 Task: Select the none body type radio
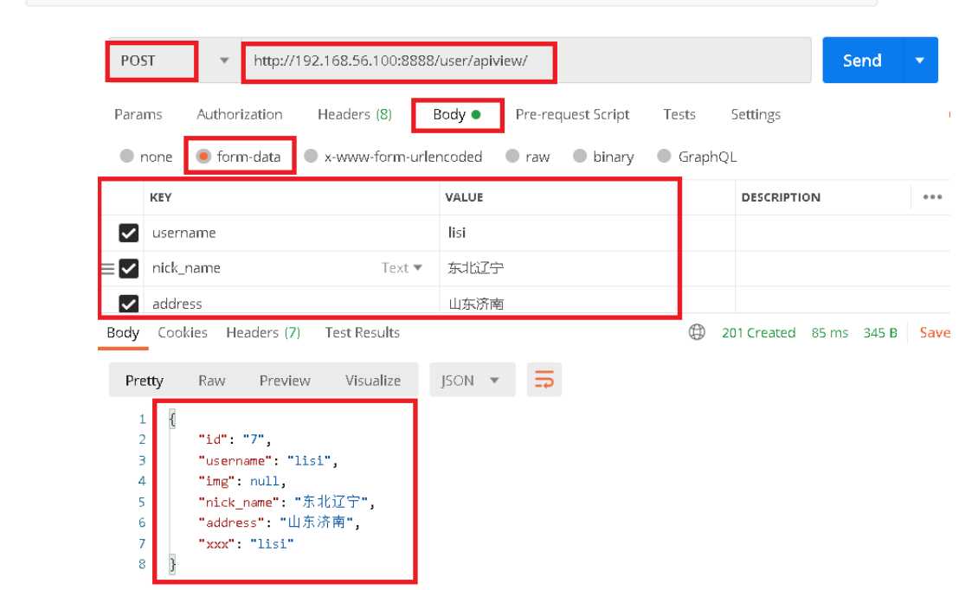pyautogui.click(x=126, y=156)
